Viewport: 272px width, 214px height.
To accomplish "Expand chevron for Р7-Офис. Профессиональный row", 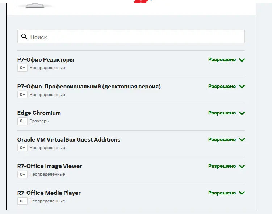I will click(x=242, y=87).
